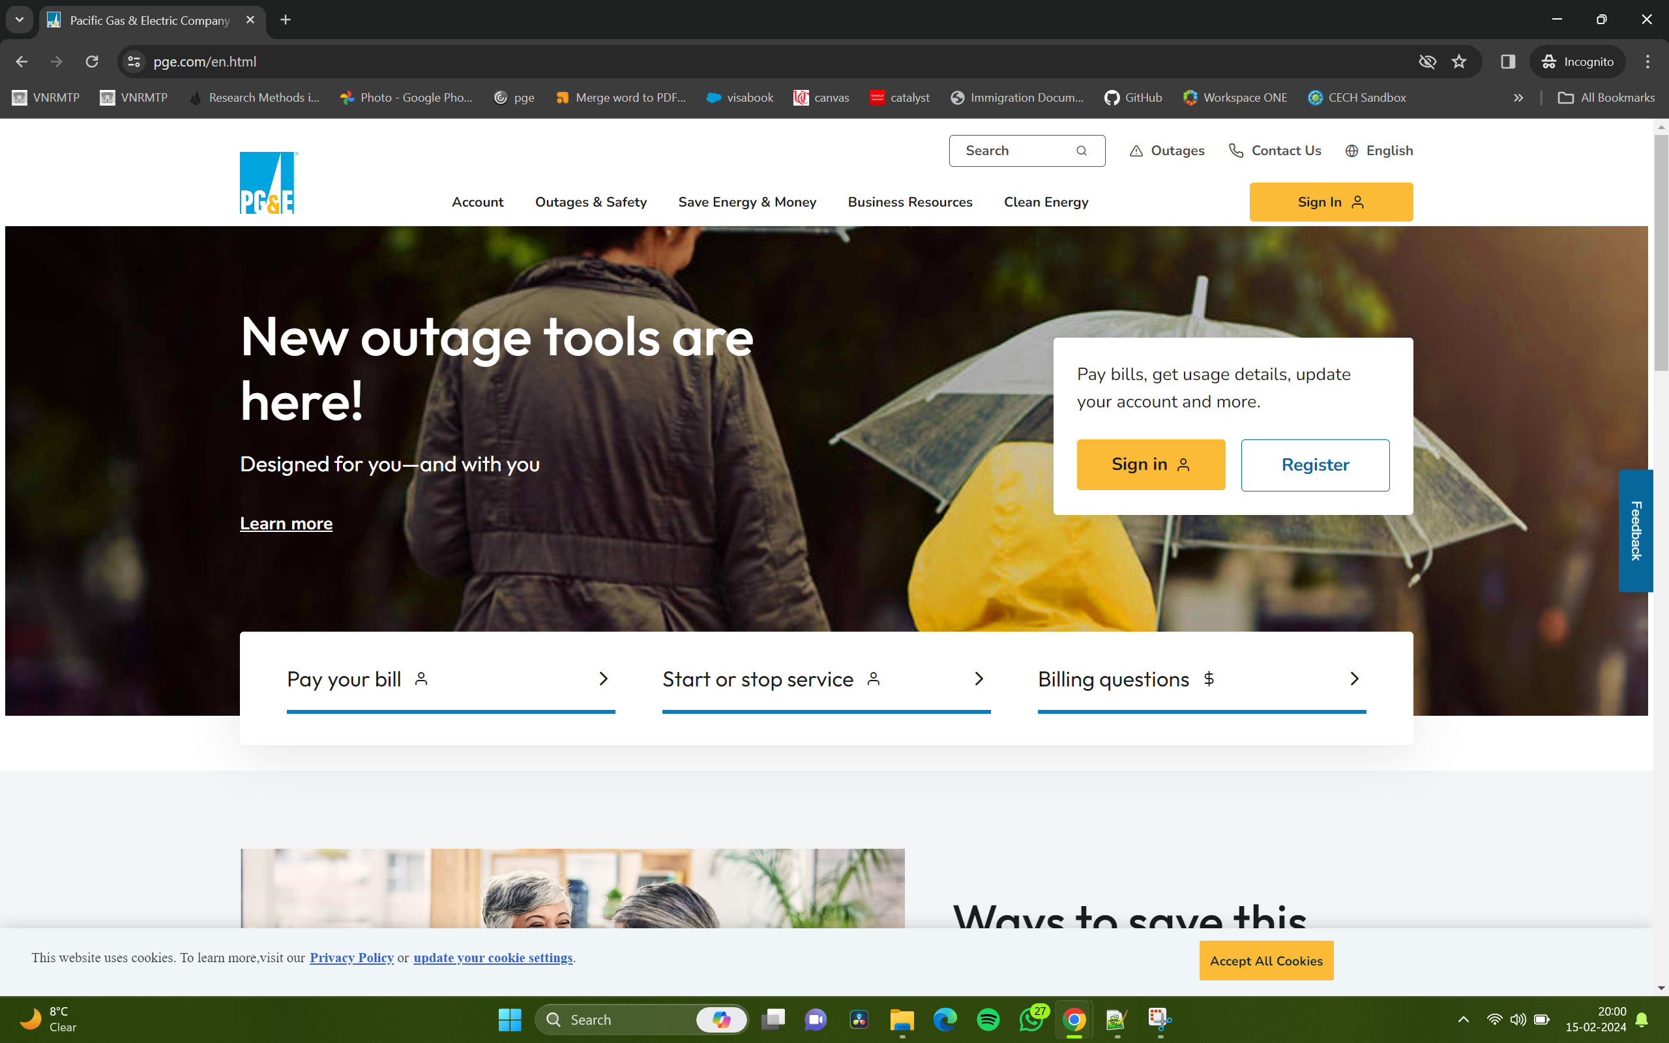The width and height of the screenshot is (1669, 1043).
Task: Open Chrome side panel icon
Action: [1507, 62]
